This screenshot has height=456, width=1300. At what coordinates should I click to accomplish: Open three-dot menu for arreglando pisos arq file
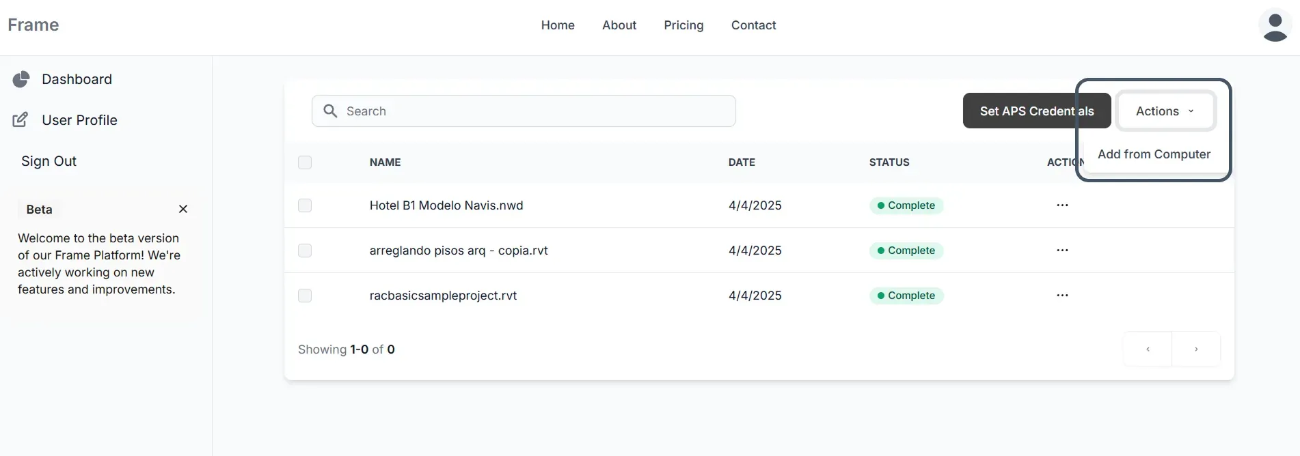[1062, 251]
